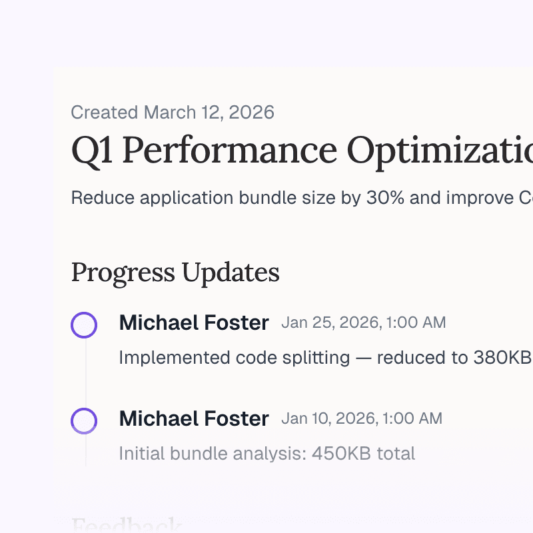The width and height of the screenshot is (533, 533).
Task: Select the Q1 Performance Optimization title
Action: 301,151
